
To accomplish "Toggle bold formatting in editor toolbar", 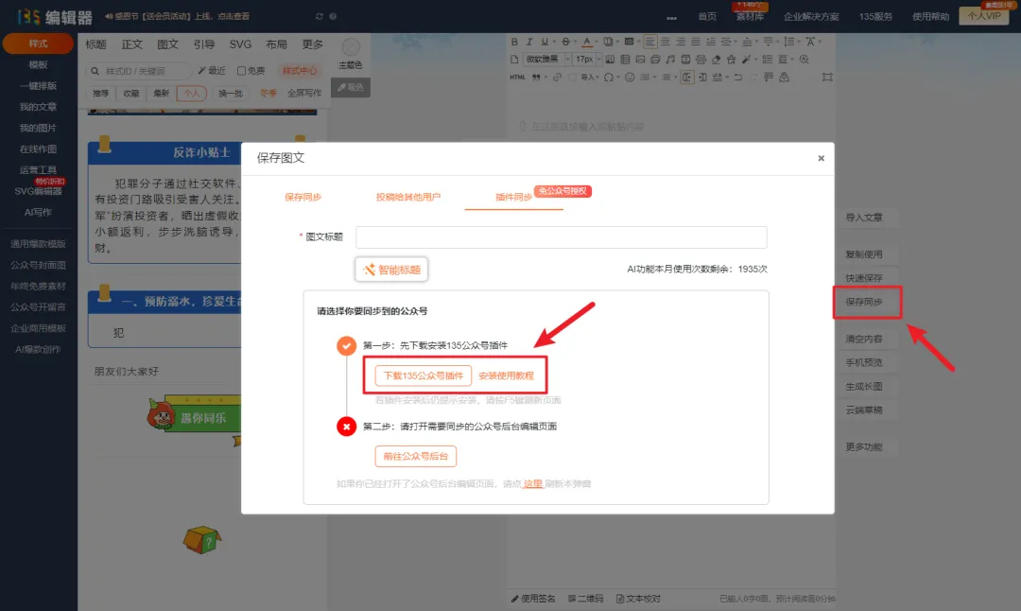I will pos(514,42).
